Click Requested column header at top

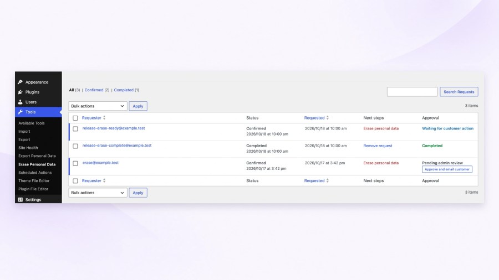pyautogui.click(x=314, y=118)
